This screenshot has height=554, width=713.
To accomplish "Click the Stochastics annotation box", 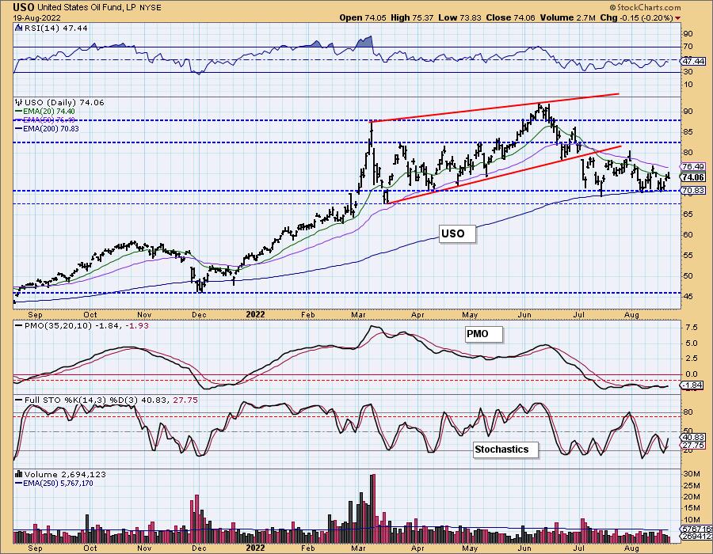I will coord(505,450).
